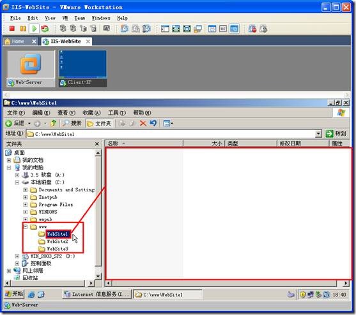
Task: Collapse 我的电脑 tree node
Action: [x=9, y=168]
